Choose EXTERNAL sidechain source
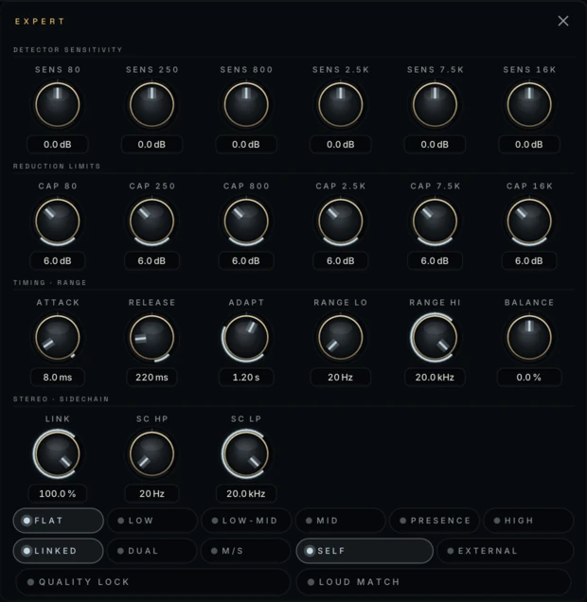587x602 pixels. point(506,551)
